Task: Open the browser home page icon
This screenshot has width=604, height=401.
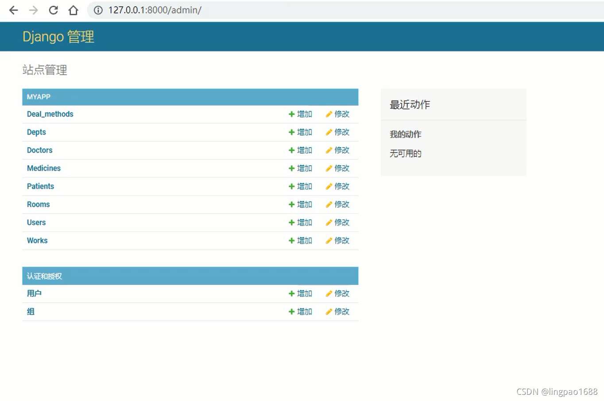Action: (73, 10)
